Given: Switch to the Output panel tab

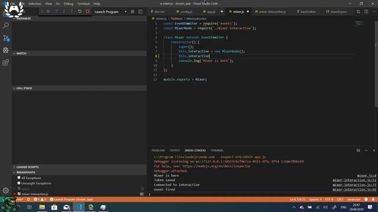Looking at the screenshot, I should [175, 150].
